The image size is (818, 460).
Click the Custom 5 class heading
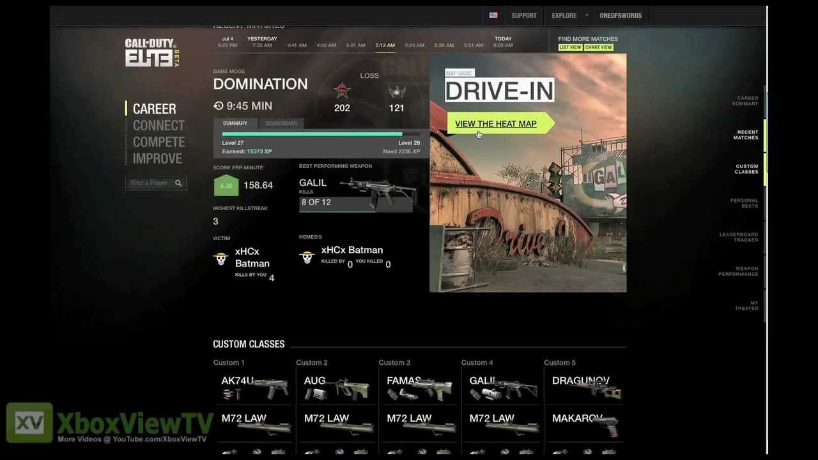click(560, 363)
